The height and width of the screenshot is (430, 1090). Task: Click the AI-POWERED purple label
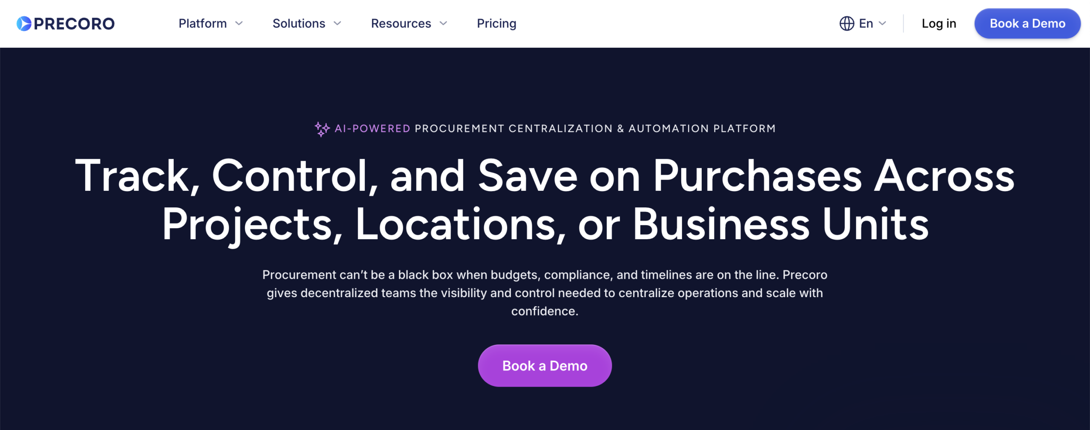point(372,129)
